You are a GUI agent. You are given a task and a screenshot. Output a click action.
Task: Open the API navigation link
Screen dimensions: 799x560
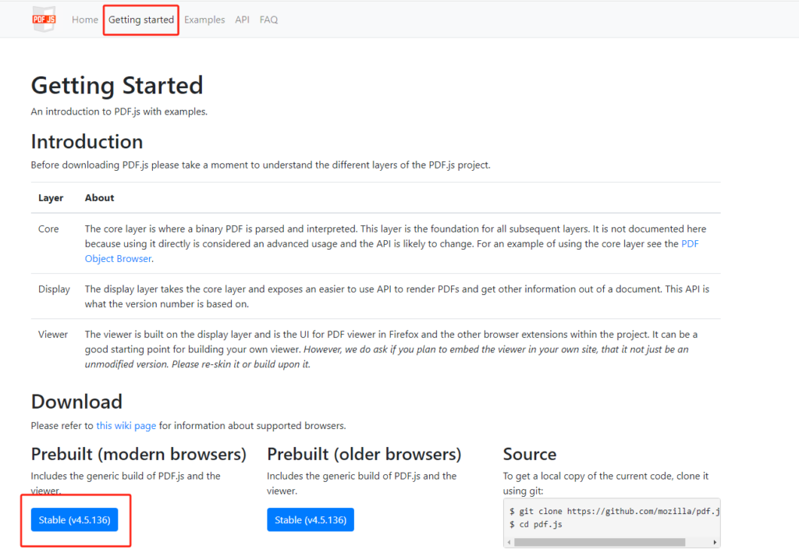point(243,19)
